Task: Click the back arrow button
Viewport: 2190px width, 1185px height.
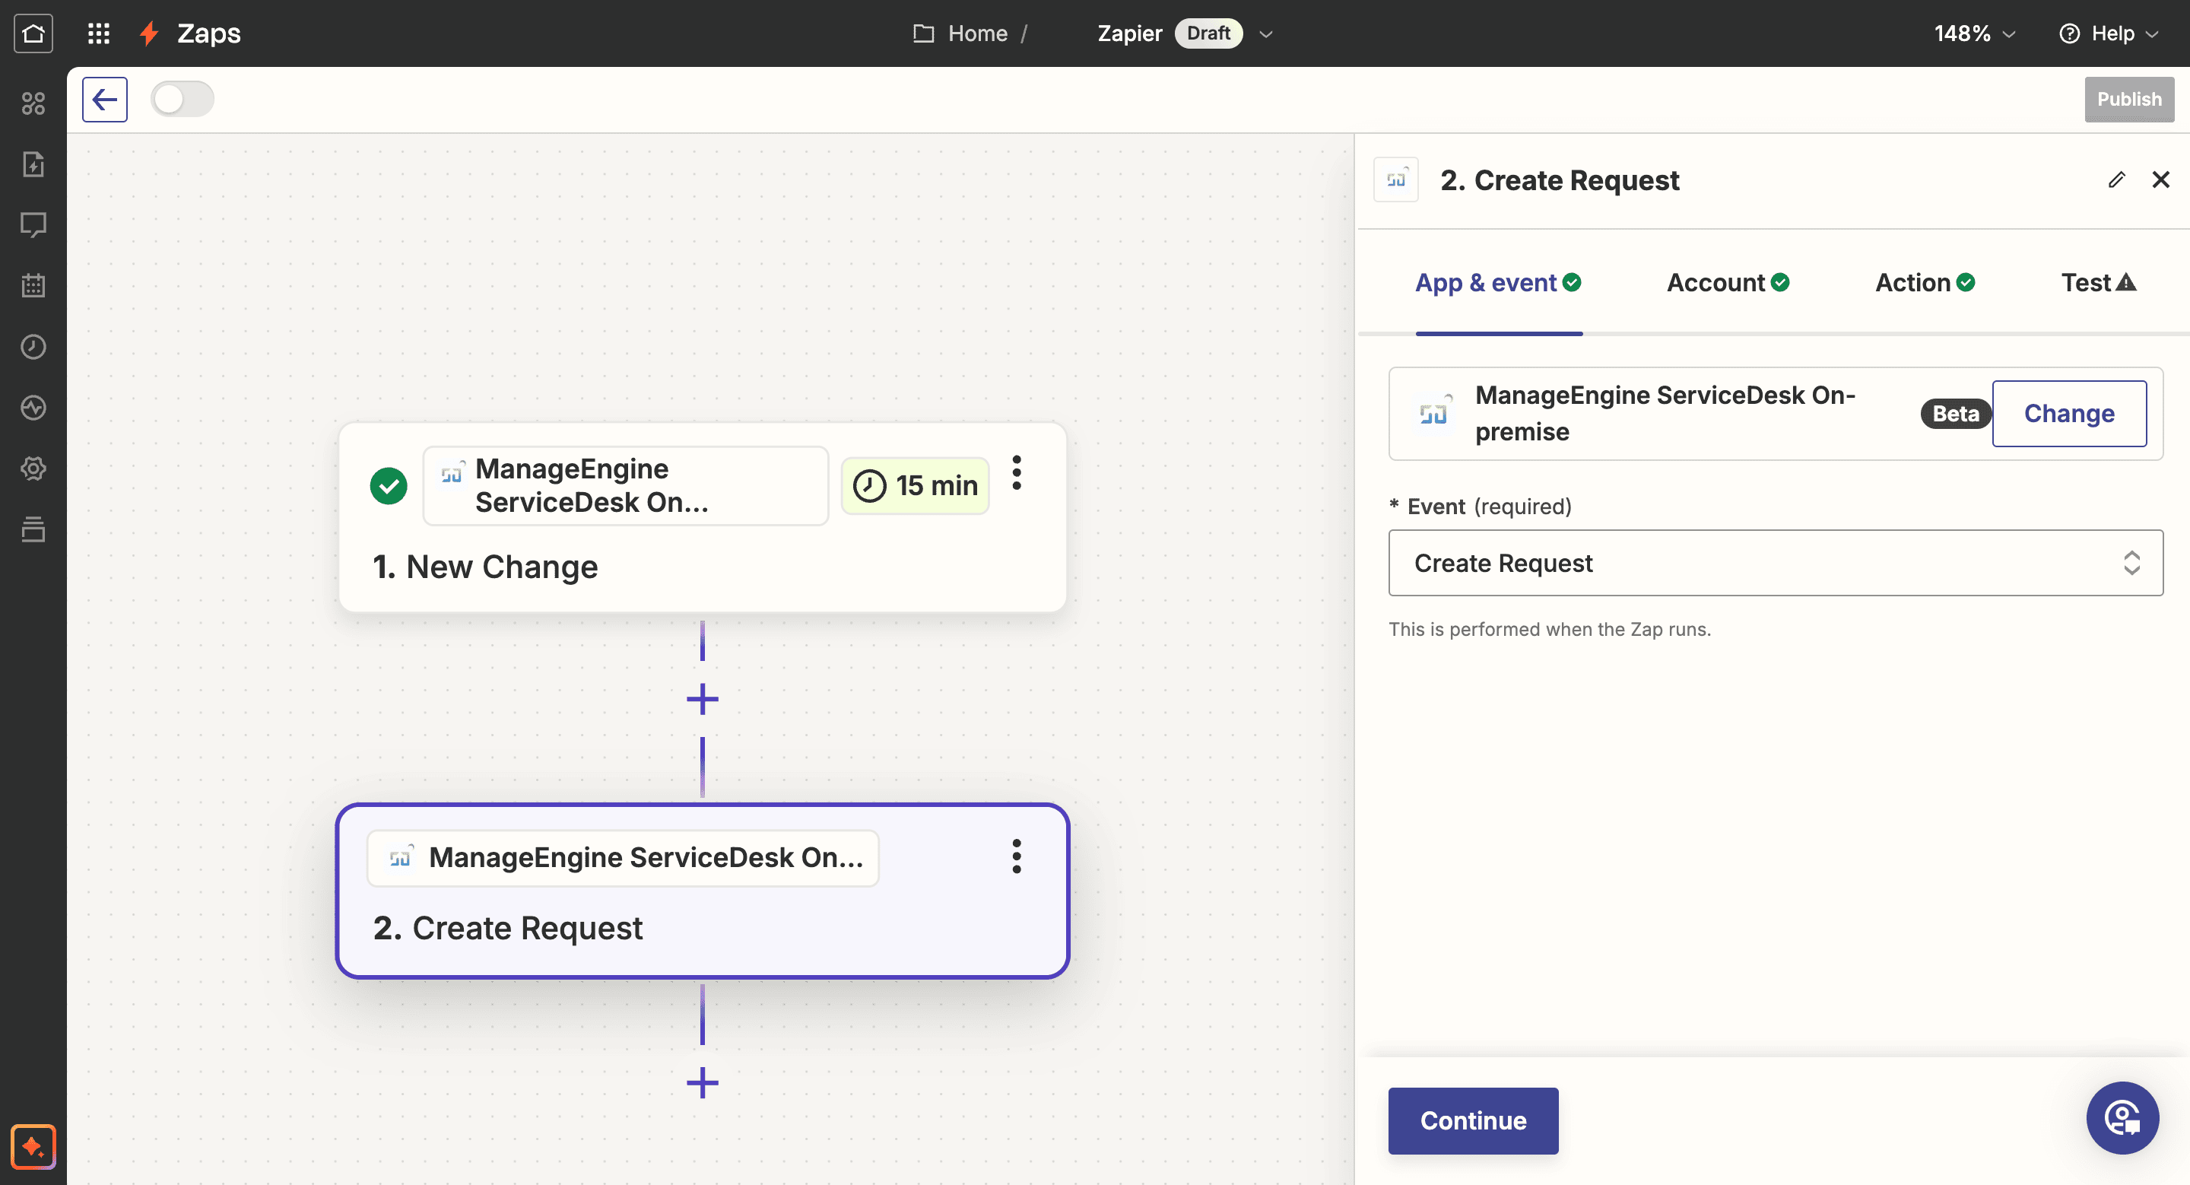Action: pos(105,100)
